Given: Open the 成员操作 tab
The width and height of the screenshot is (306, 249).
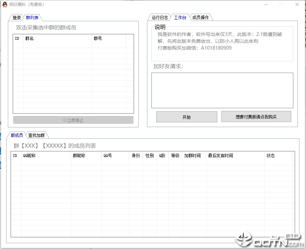Looking at the screenshot, I should pos(200,17).
